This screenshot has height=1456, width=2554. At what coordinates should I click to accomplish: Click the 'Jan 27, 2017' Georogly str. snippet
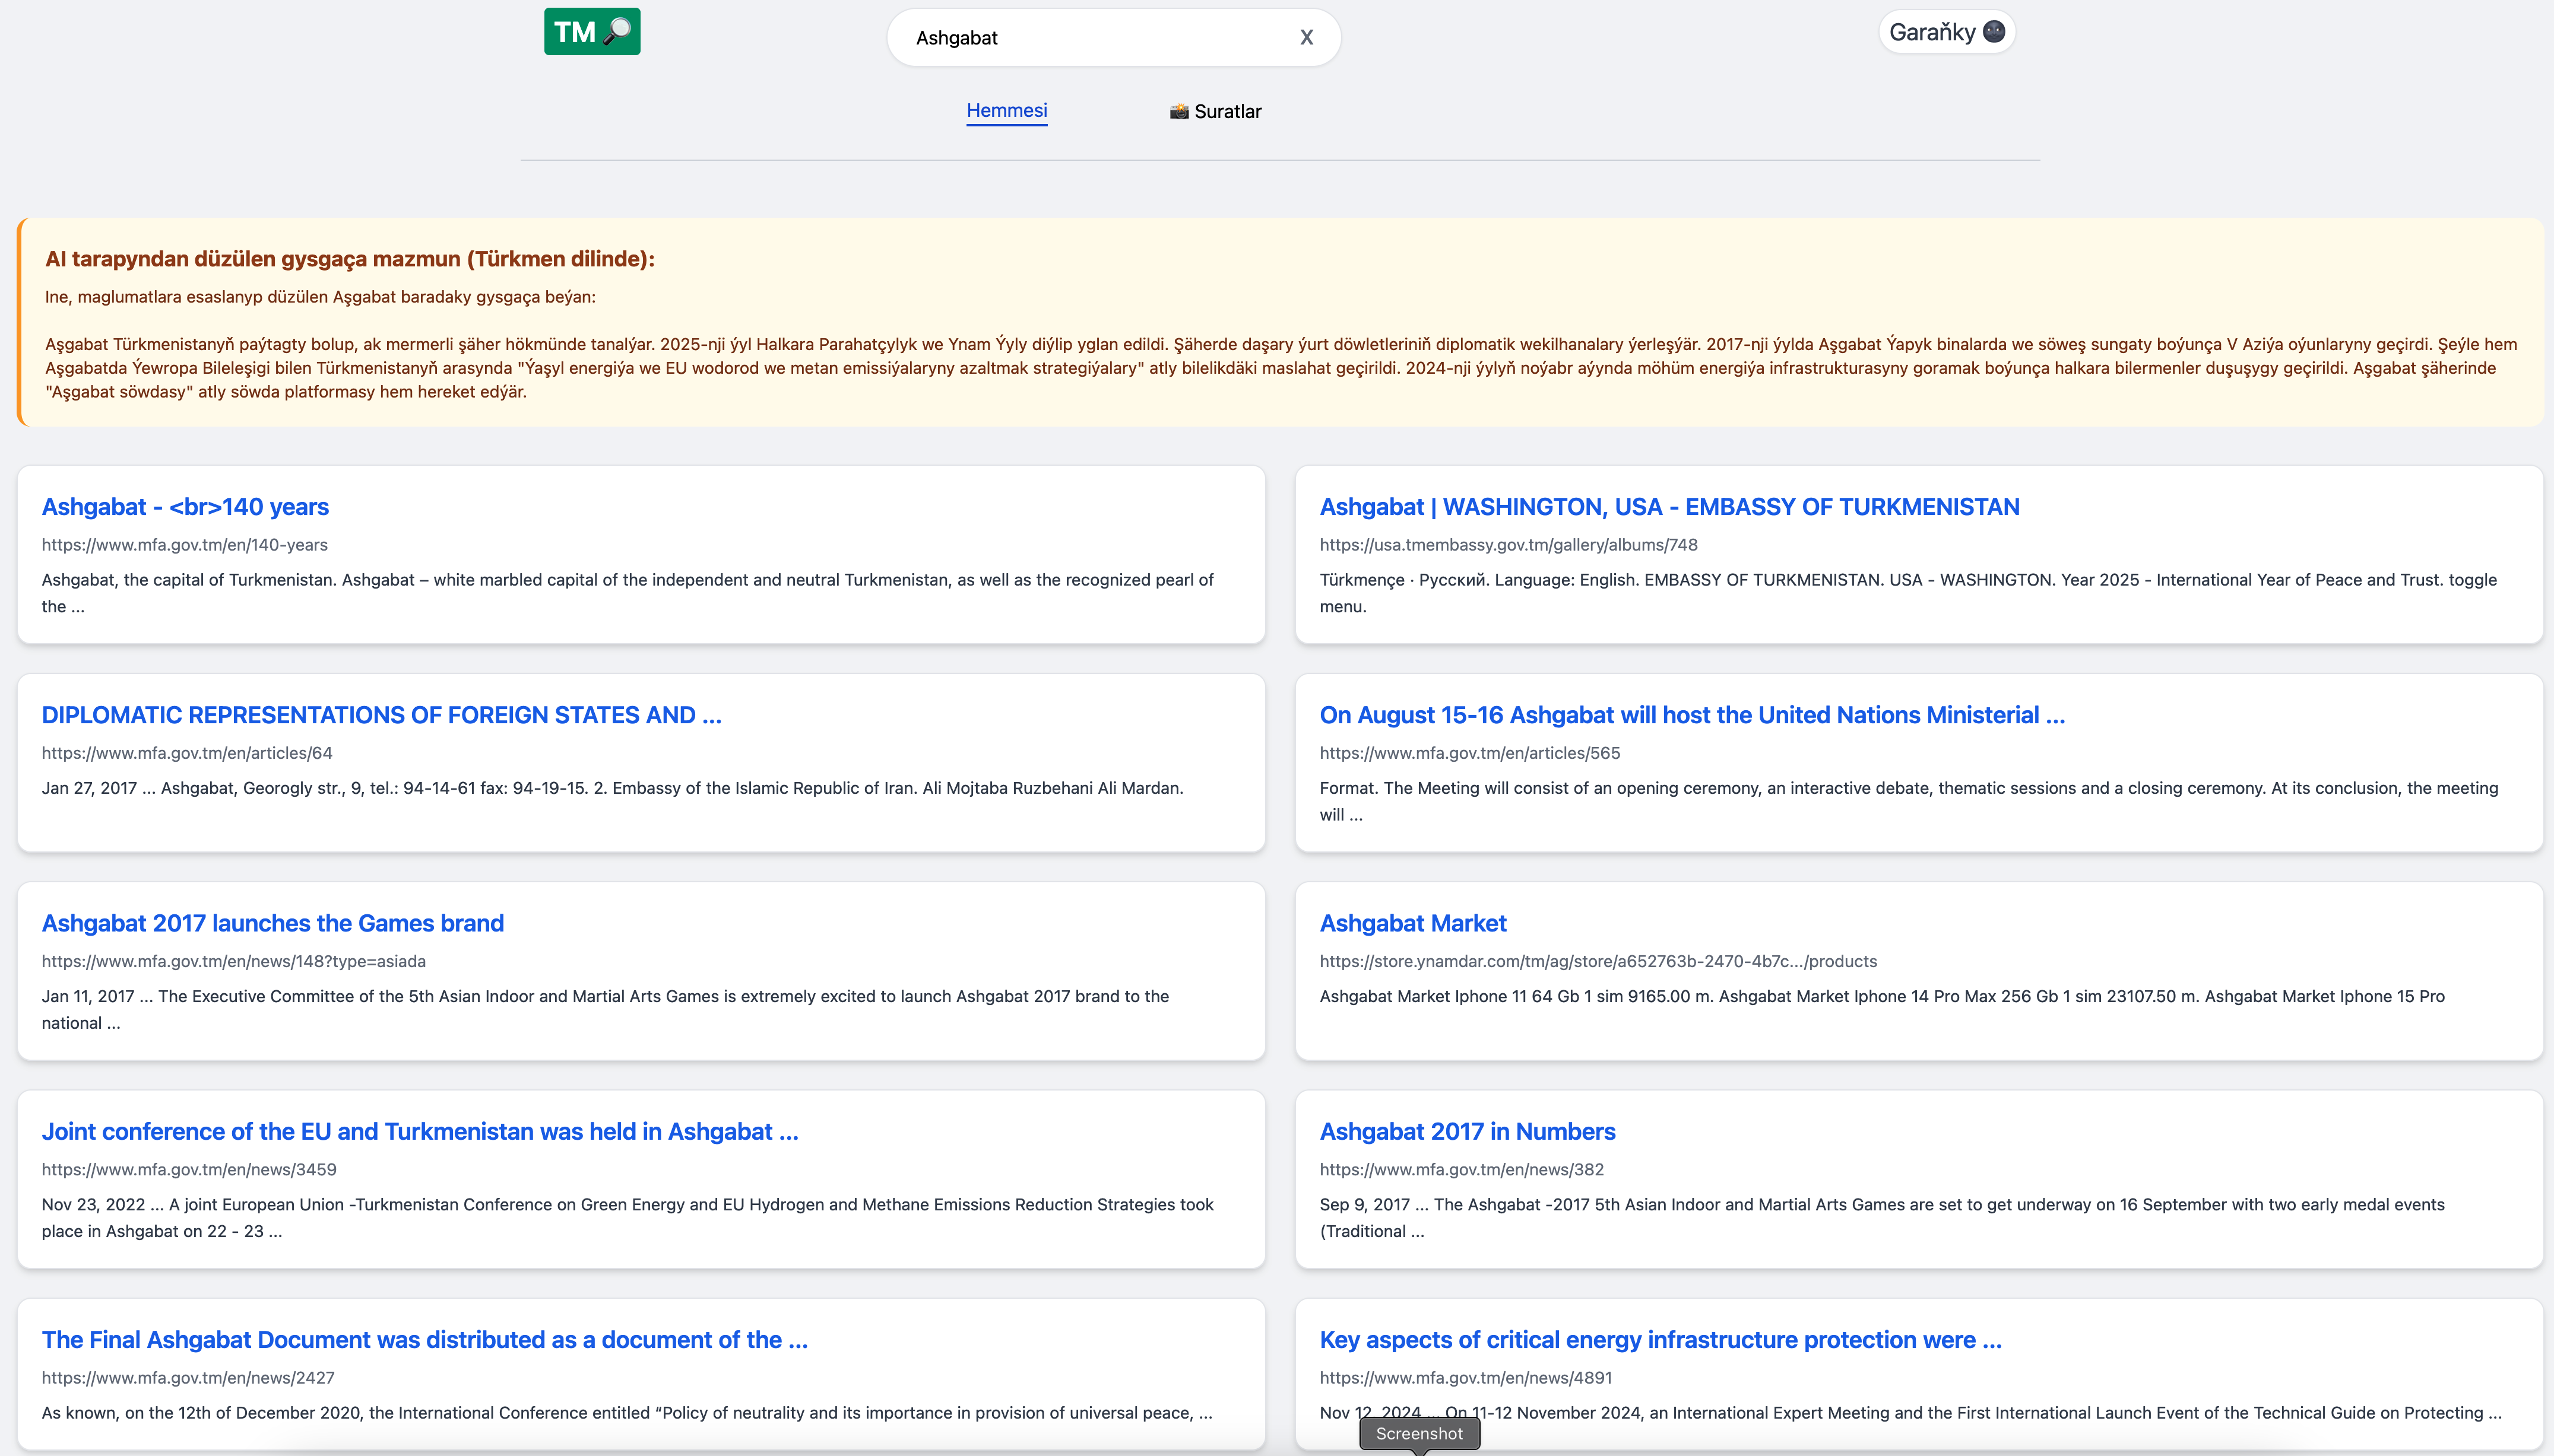(x=612, y=788)
